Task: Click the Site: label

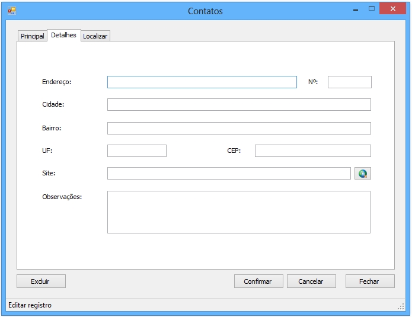Action: tap(49, 174)
